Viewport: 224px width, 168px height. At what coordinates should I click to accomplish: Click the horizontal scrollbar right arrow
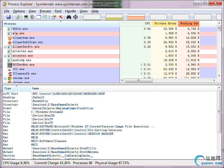coord(214,80)
